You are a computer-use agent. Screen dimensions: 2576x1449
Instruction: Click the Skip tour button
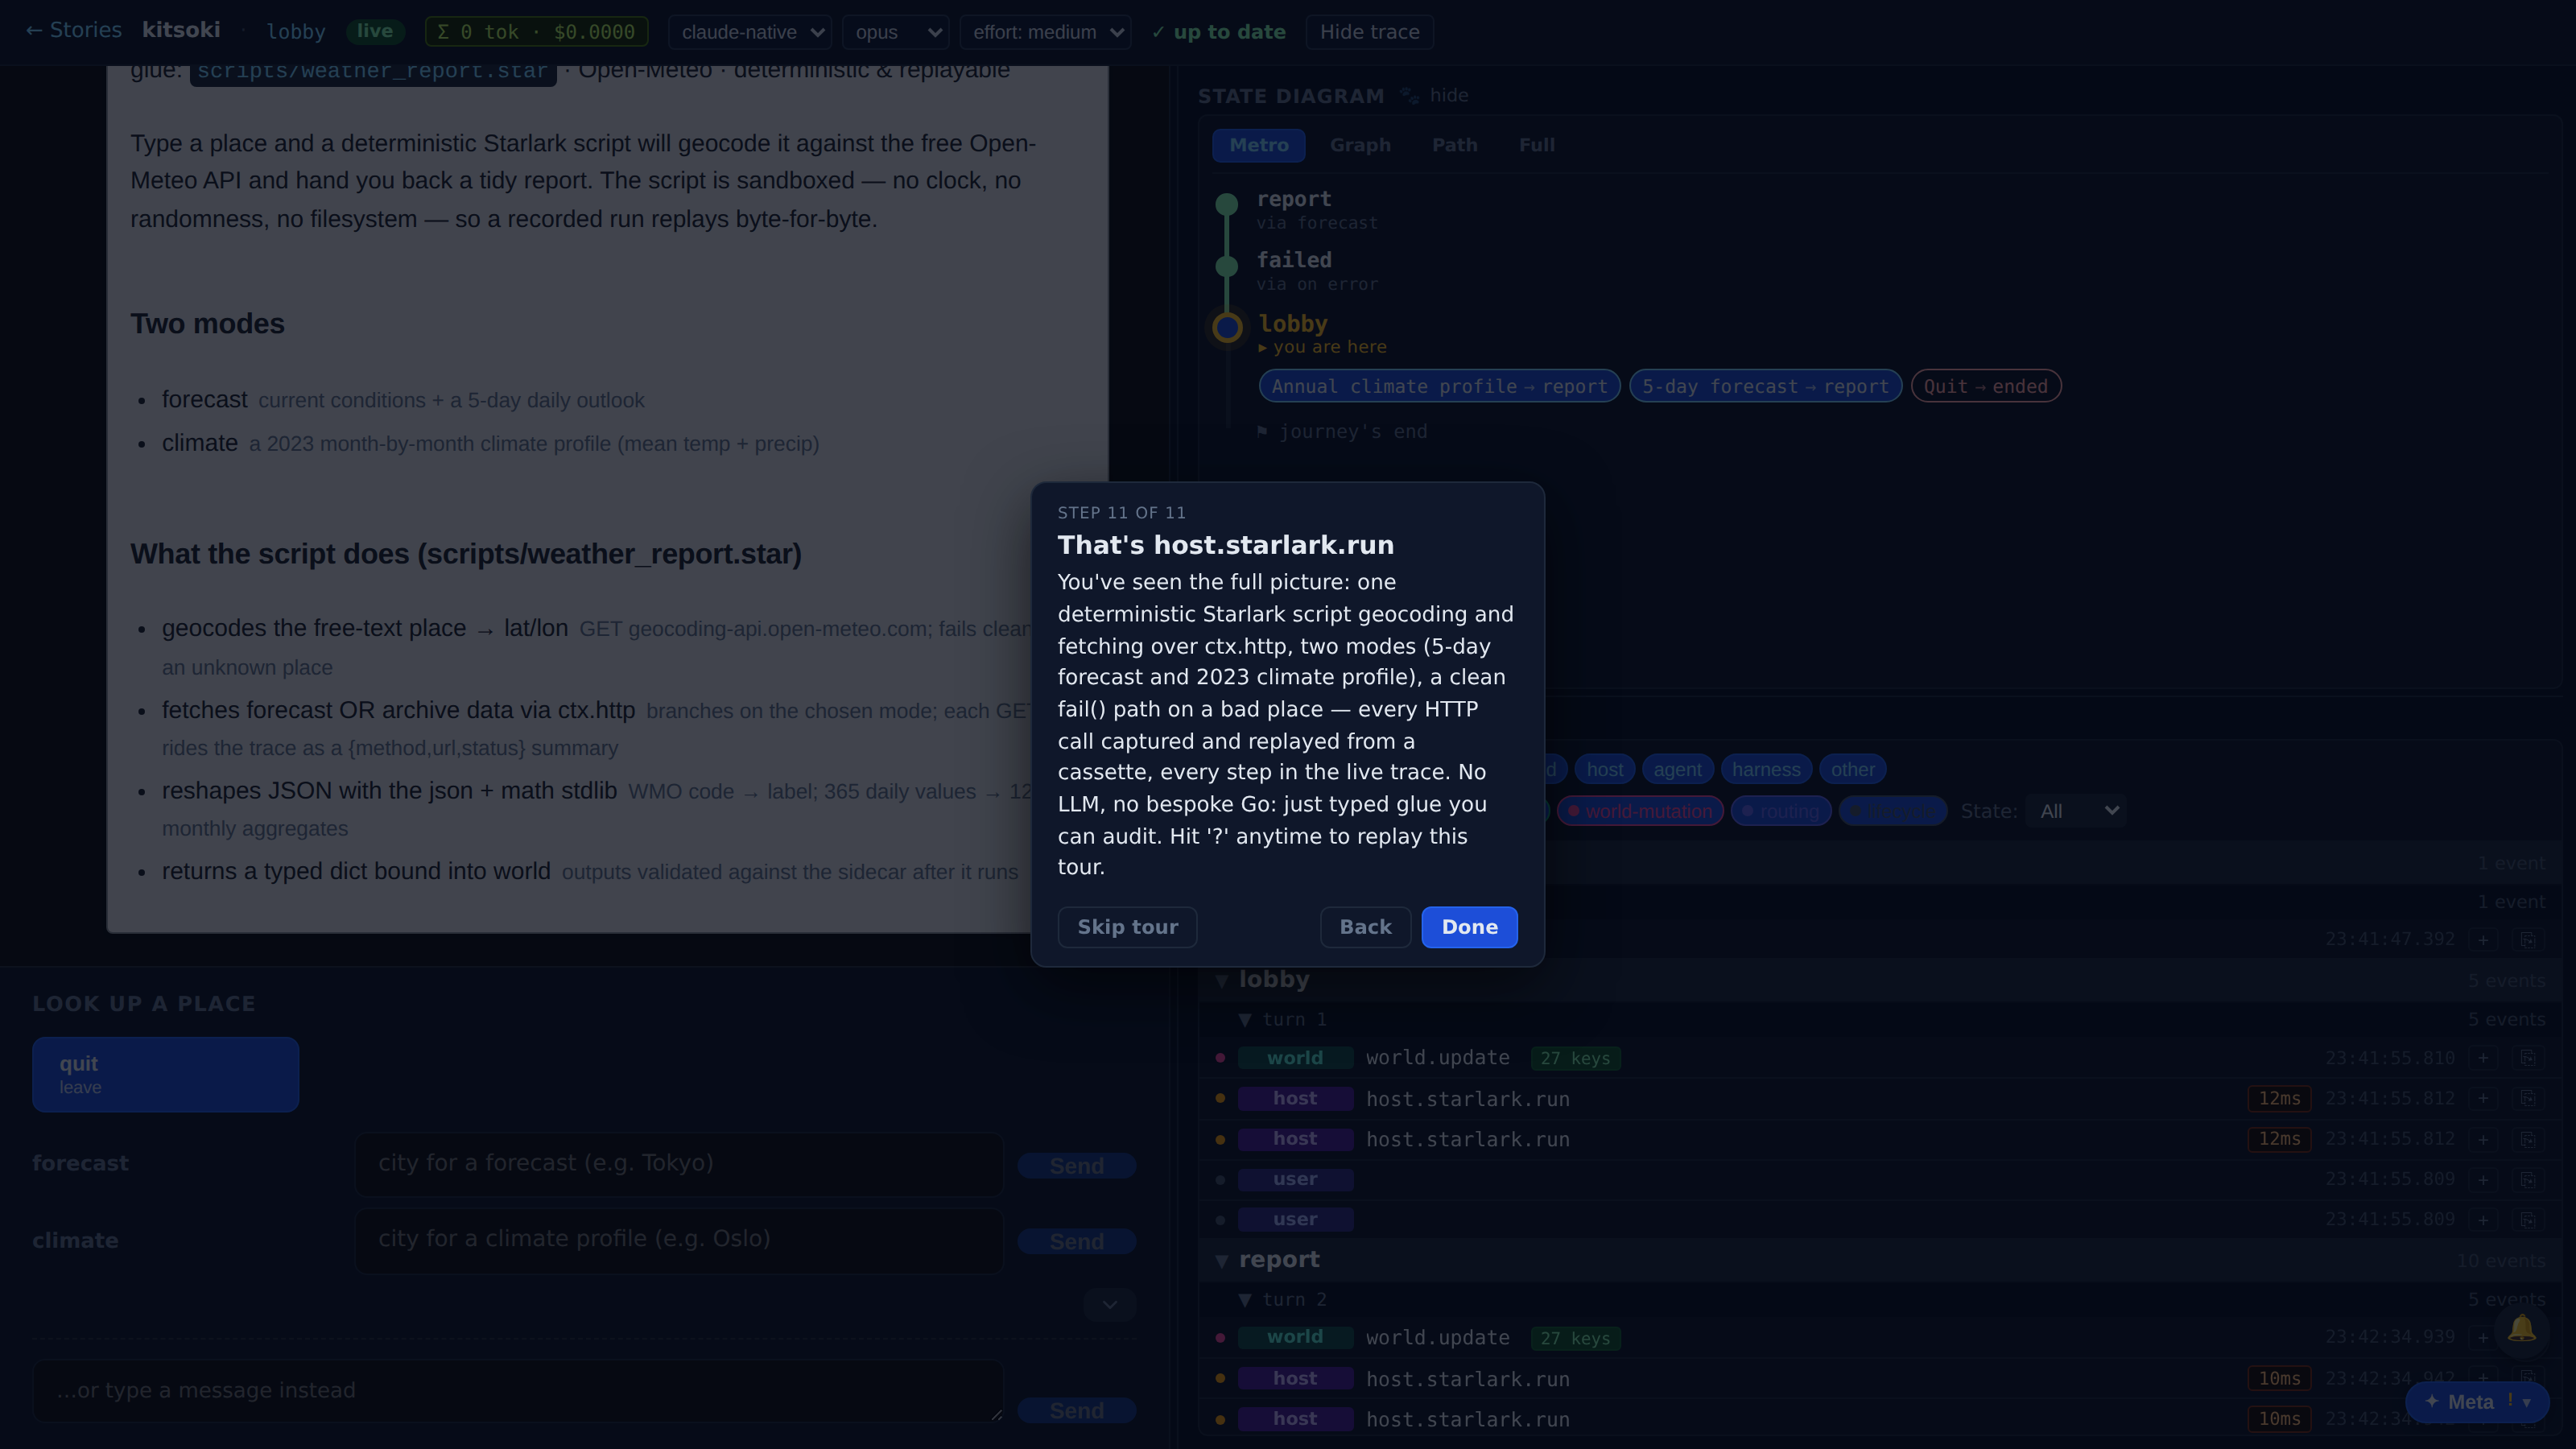pos(1127,927)
